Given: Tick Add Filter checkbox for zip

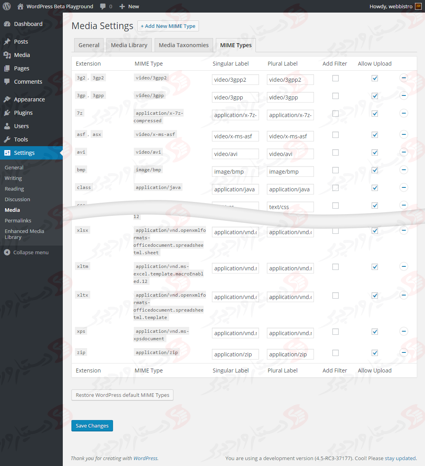Looking at the screenshot, I should click(x=336, y=353).
